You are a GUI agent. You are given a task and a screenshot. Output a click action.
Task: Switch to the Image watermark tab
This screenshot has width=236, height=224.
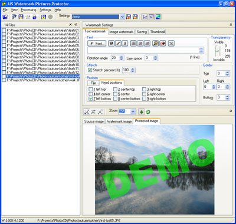(x=122, y=32)
